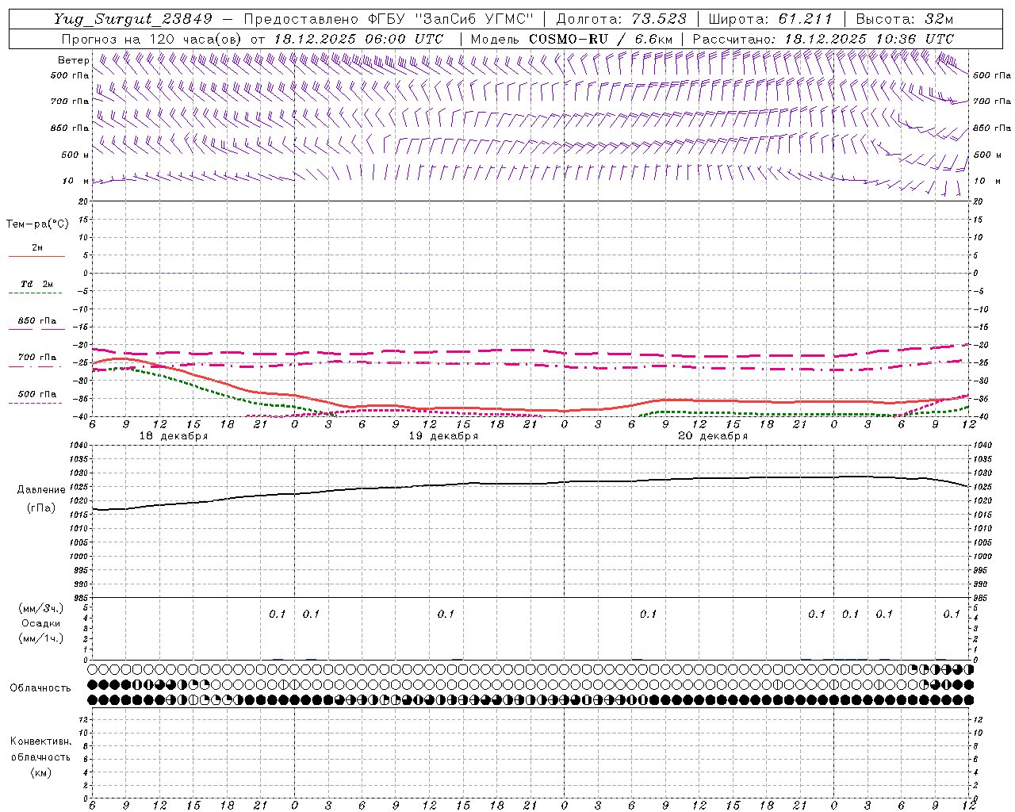1015x812 pixels.
Task: Click the 18 декабря date label
Action: (x=174, y=436)
